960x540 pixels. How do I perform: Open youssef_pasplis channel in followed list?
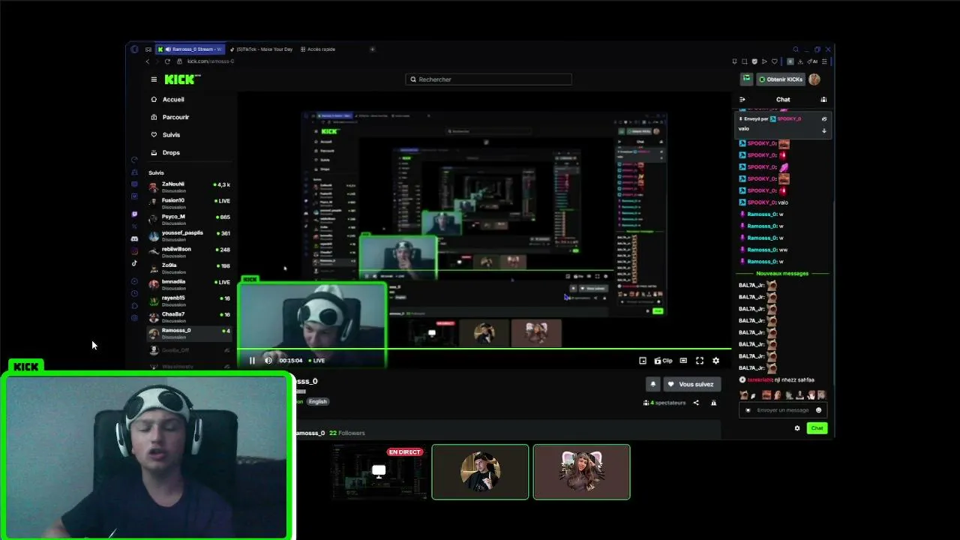click(189, 235)
